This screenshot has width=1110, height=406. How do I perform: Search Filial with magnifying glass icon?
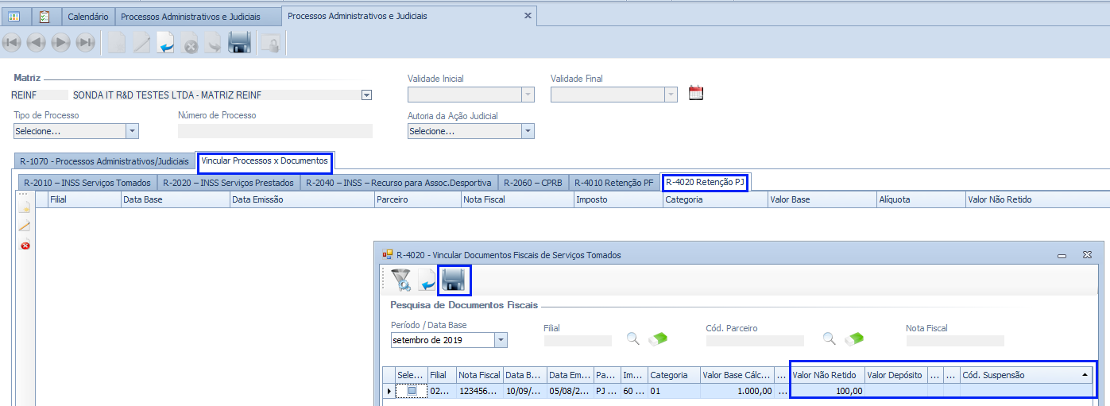(x=632, y=338)
